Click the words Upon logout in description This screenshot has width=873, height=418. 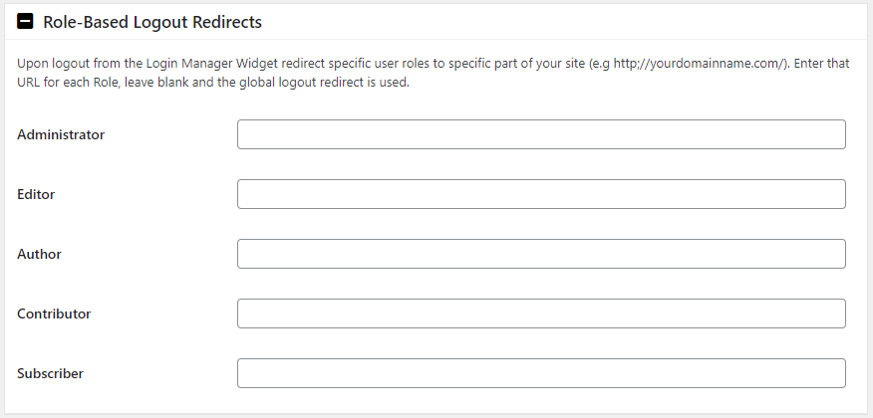[49, 64]
